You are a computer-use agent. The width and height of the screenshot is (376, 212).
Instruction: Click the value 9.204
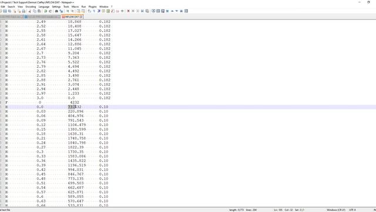[73, 53]
